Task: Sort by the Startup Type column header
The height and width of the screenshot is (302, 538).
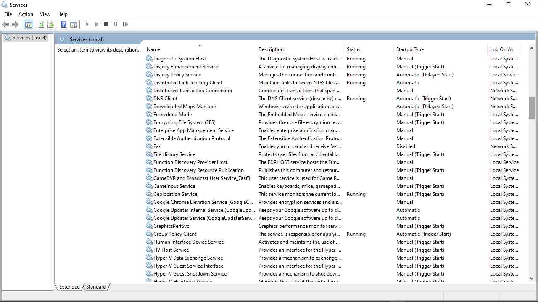Action: click(410, 49)
